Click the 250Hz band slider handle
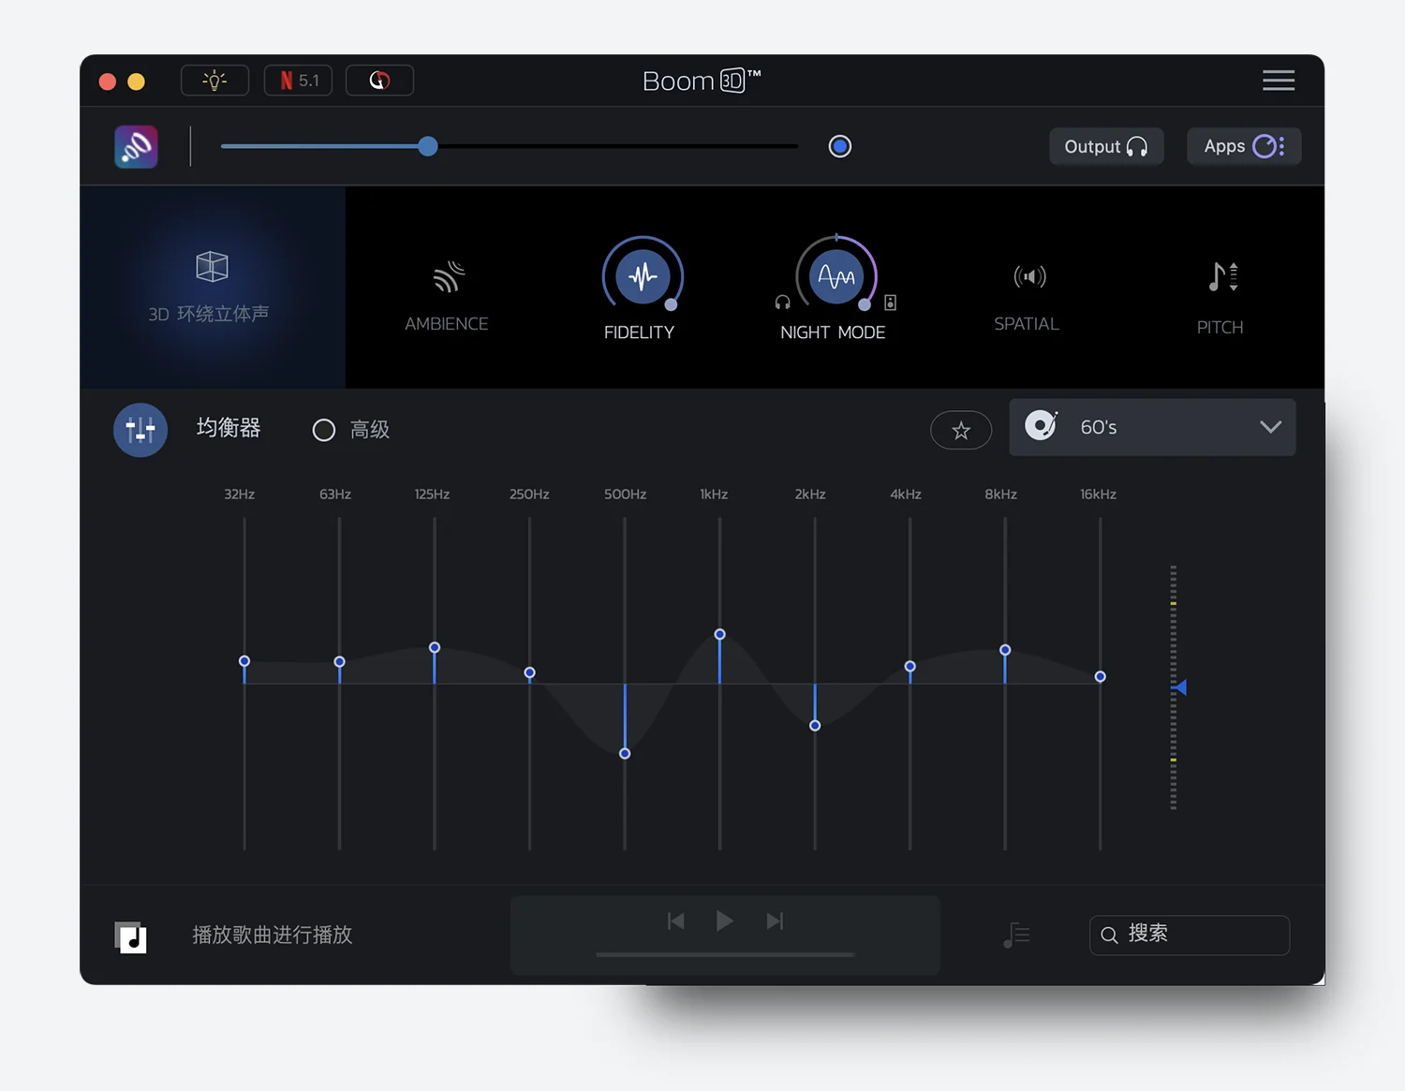The width and height of the screenshot is (1405, 1091). 530,673
